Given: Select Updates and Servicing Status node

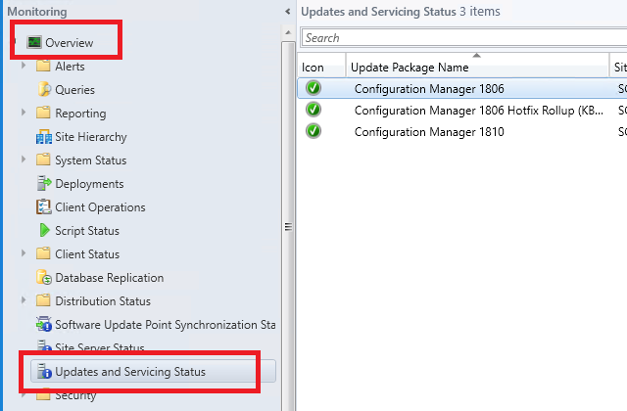Looking at the screenshot, I should pyautogui.click(x=153, y=372).
